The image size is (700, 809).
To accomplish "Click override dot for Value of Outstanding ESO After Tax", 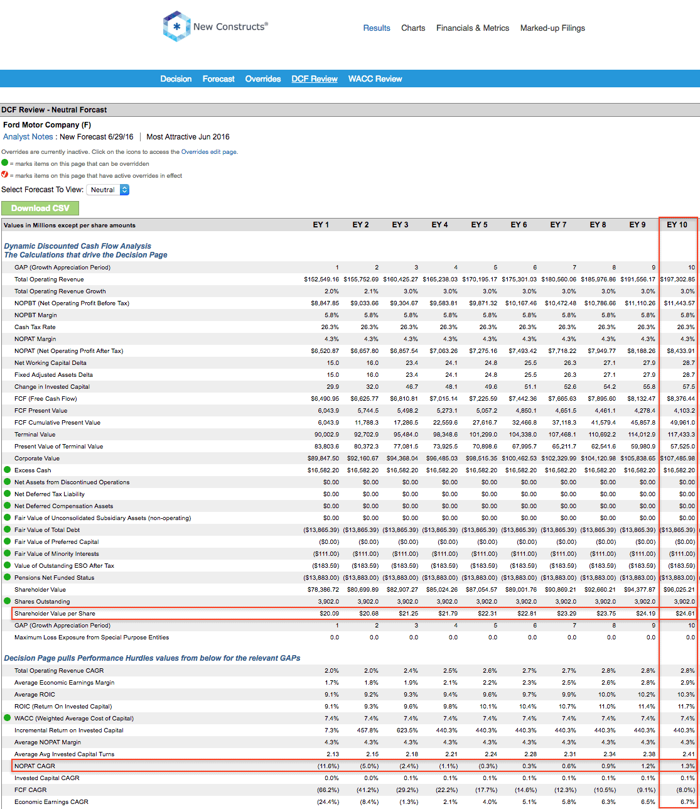I will point(7,565).
